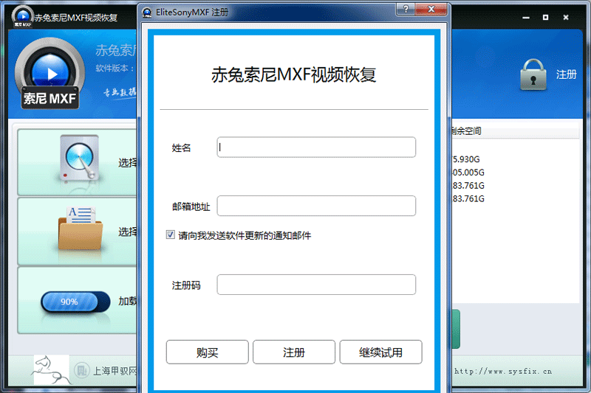
Task: Click the 注册码 registration code field
Action: click(x=316, y=285)
